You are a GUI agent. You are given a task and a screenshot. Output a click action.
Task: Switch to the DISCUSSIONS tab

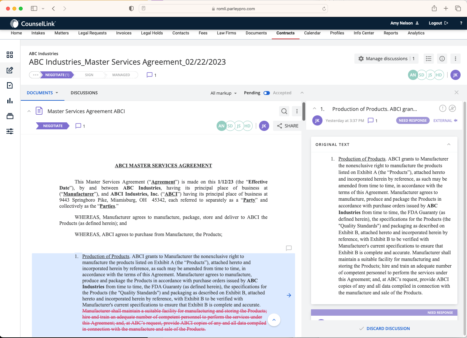pyautogui.click(x=84, y=93)
